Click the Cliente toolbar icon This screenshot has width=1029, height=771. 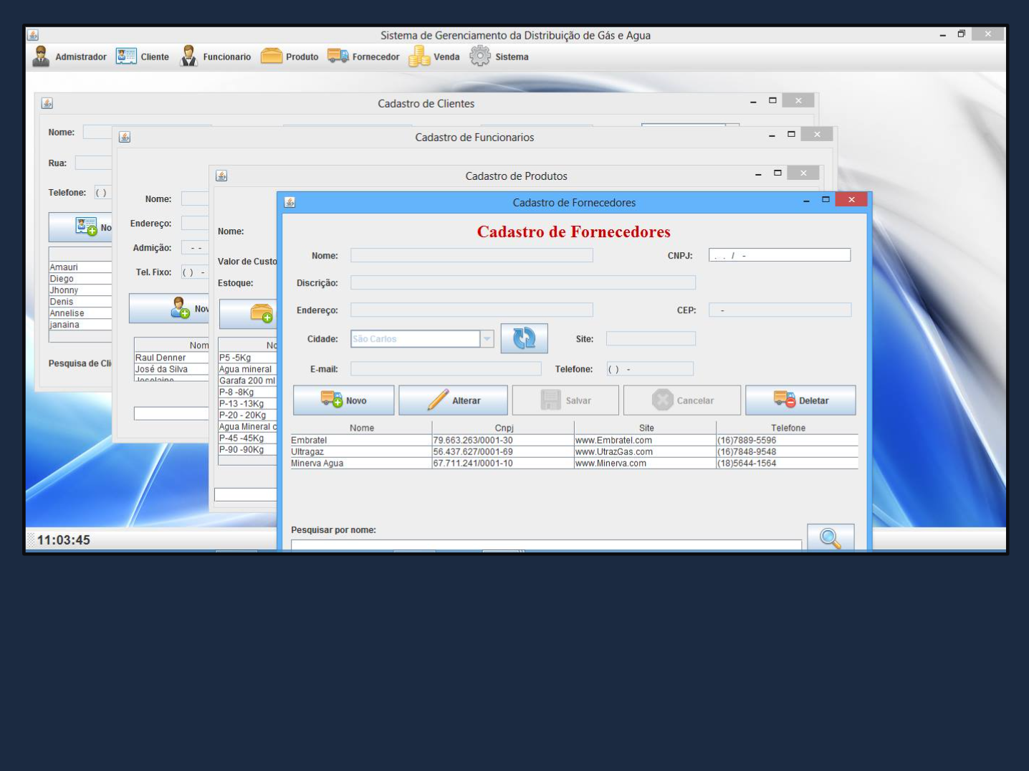pyautogui.click(x=126, y=57)
